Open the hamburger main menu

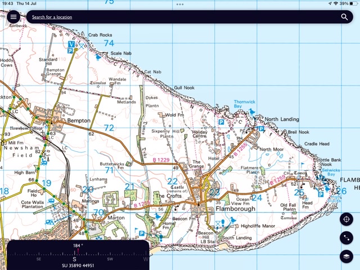[x=13, y=17]
